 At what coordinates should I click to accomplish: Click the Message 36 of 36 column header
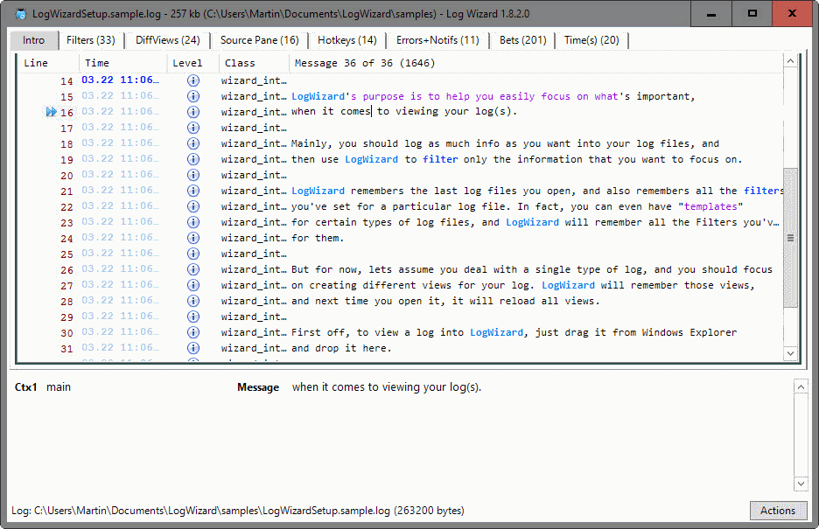(x=535, y=63)
